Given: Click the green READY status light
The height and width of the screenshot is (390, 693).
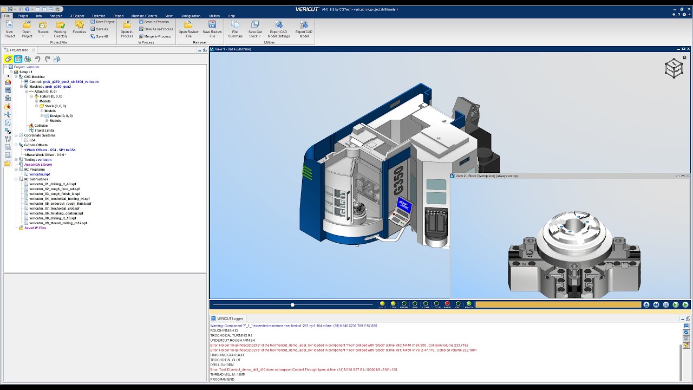Looking at the screenshot, I should pos(469,304).
